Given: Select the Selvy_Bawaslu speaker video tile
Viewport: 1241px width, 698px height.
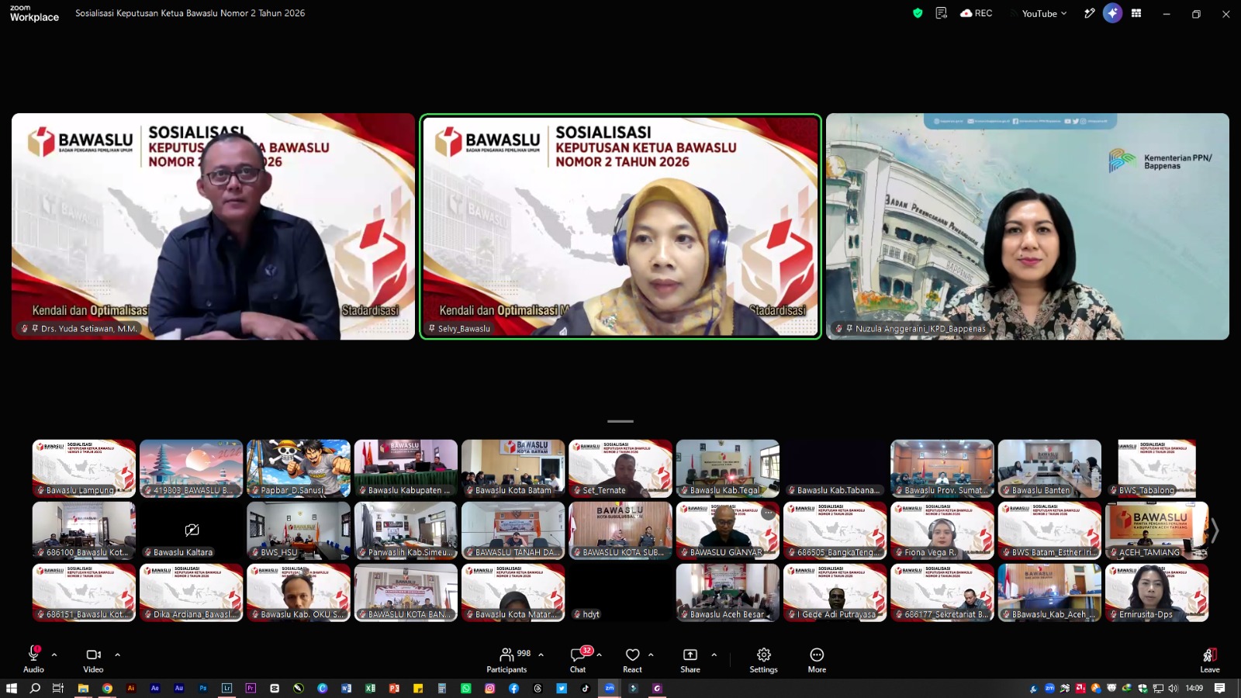Looking at the screenshot, I should [620, 226].
